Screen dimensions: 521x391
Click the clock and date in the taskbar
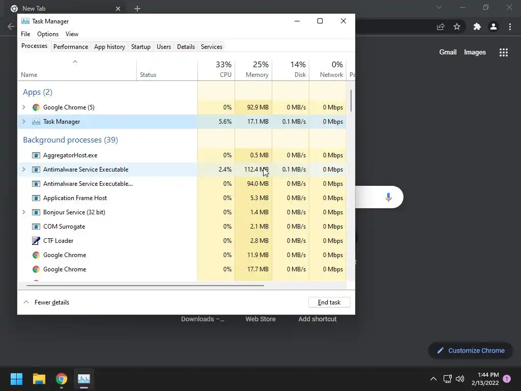(x=485, y=379)
